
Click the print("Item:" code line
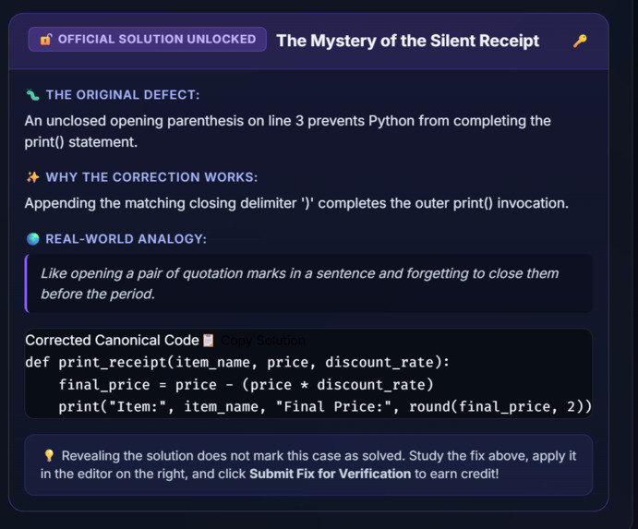point(325,406)
